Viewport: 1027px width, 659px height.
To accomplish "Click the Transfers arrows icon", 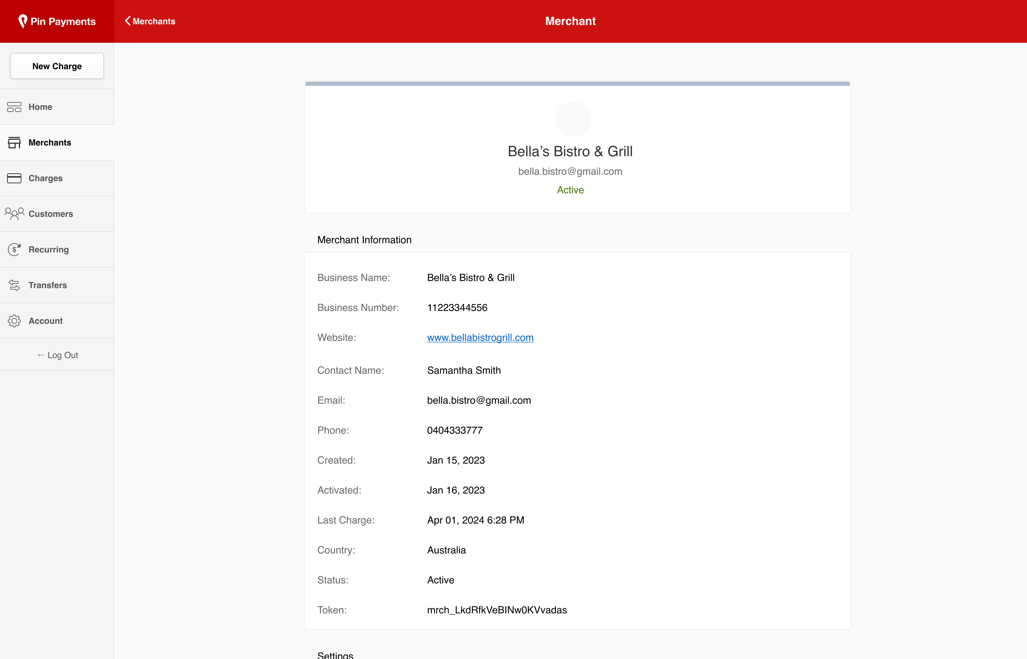I will click(14, 285).
